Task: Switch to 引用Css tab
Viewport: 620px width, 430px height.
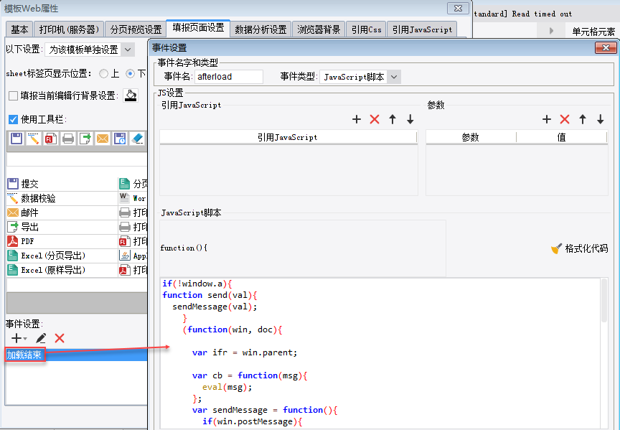Action: (366, 29)
